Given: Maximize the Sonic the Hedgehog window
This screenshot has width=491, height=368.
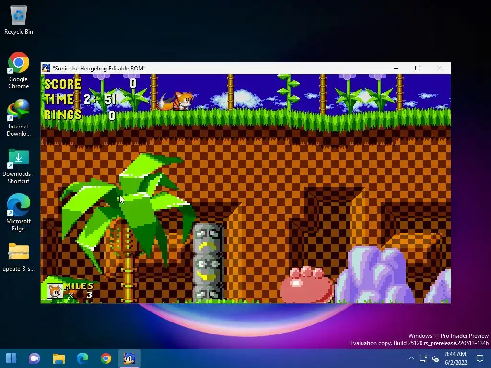Looking at the screenshot, I should [418, 68].
